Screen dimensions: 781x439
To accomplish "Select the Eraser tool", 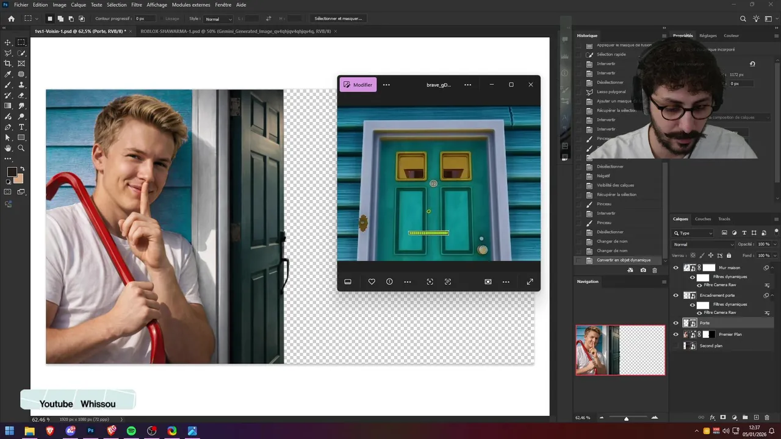I will point(21,95).
